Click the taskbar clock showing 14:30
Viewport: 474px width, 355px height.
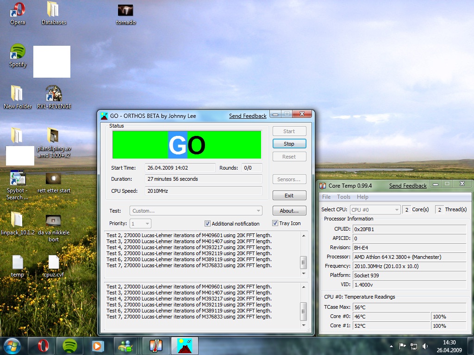click(449, 346)
